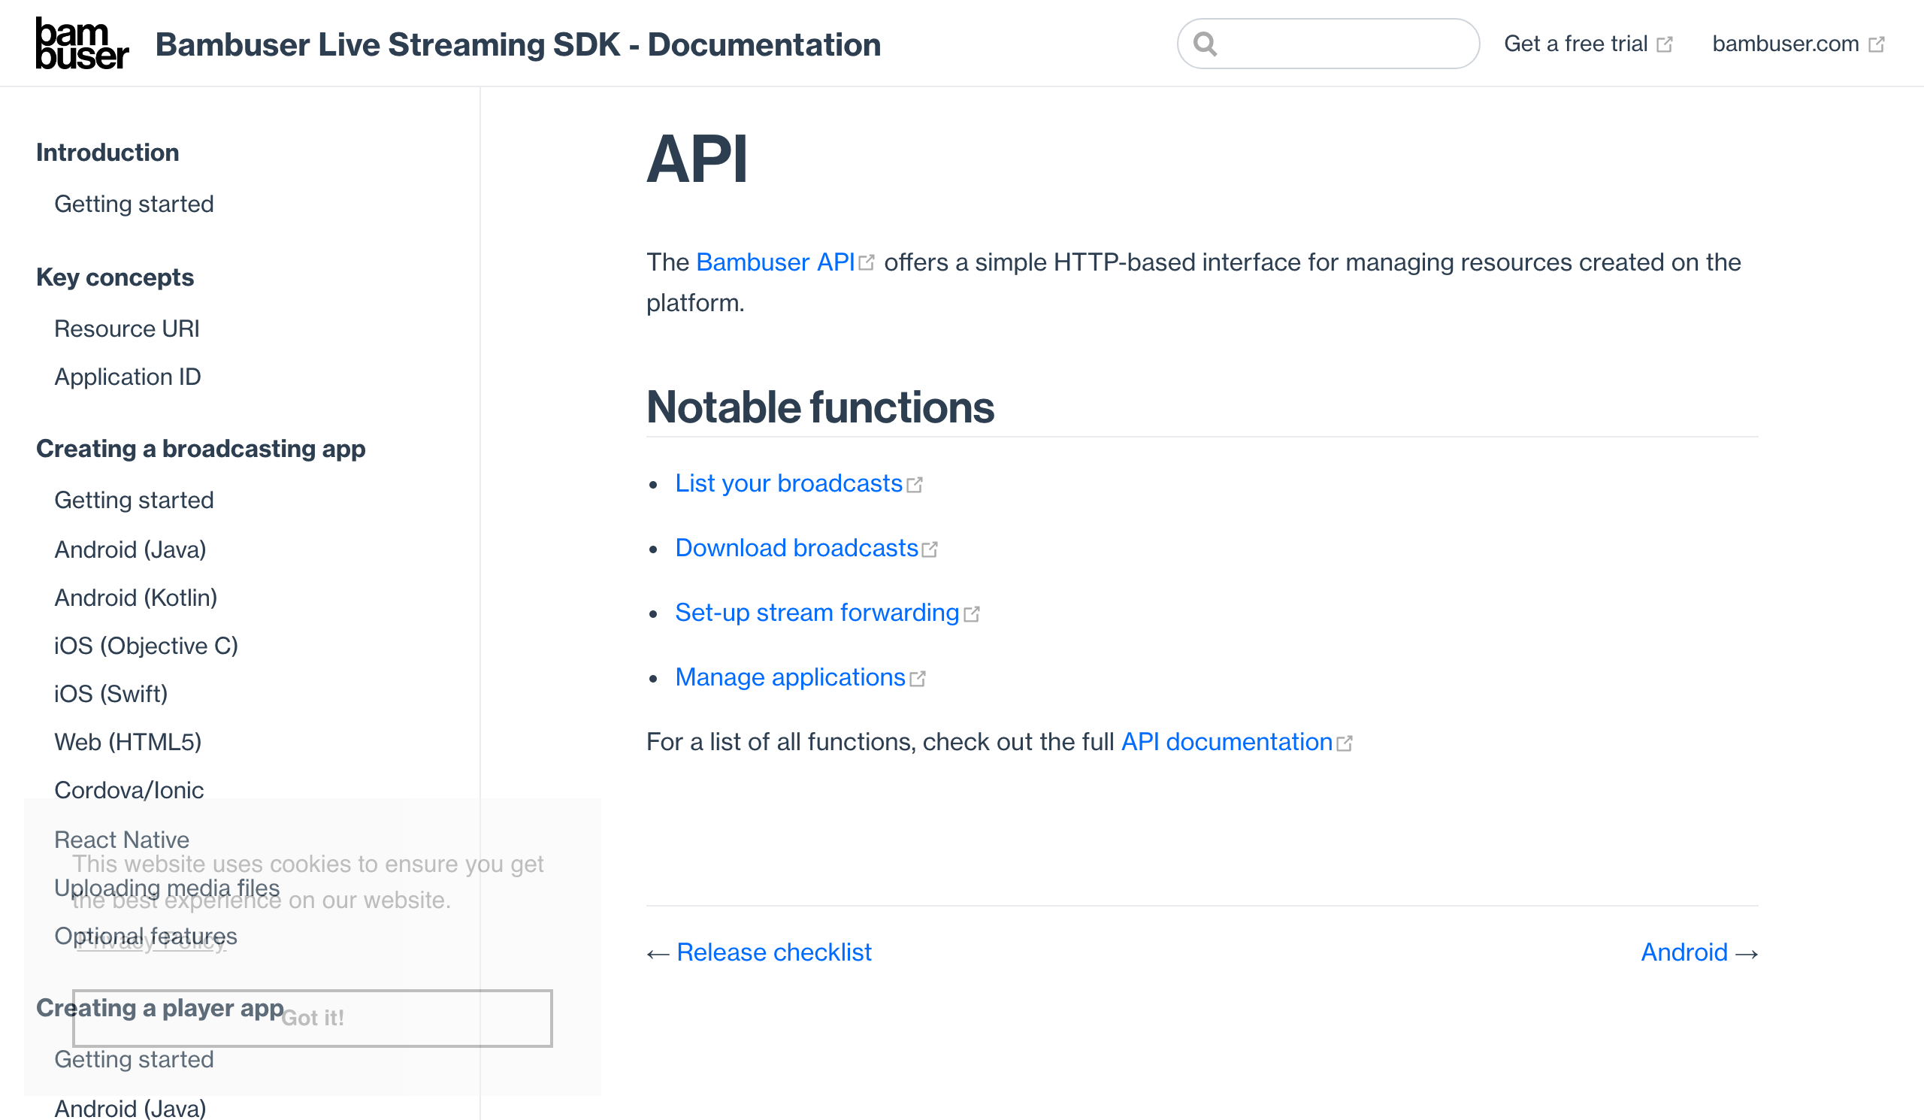Open the Set-up stream forwarding link

click(817, 613)
